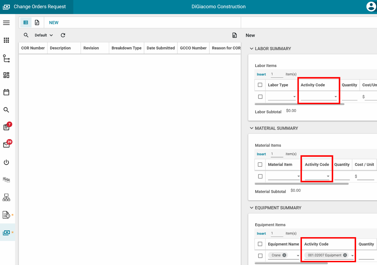Click the labor Quantity input field
This screenshot has height=265, width=377.
click(x=349, y=97)
